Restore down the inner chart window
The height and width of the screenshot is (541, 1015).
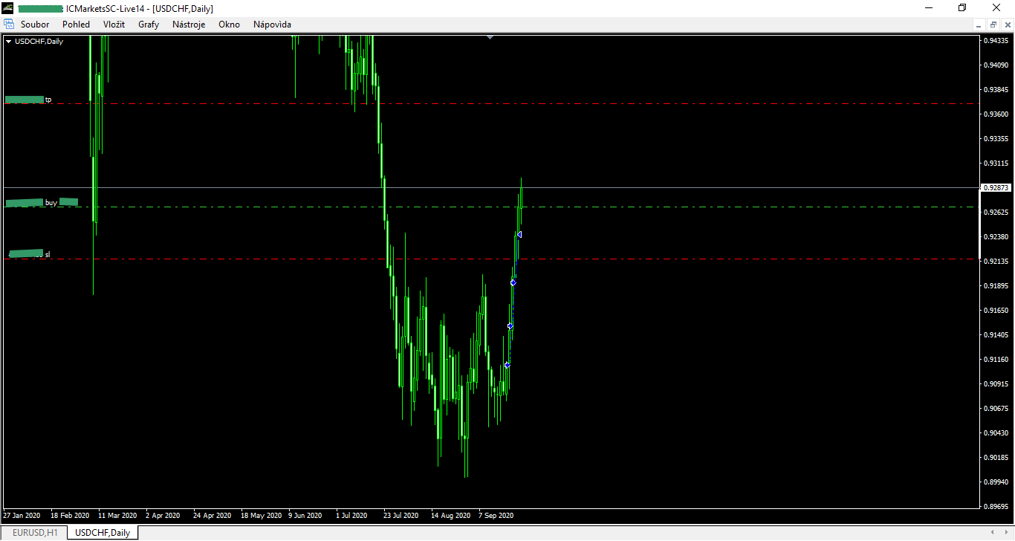tap(993, 25)
